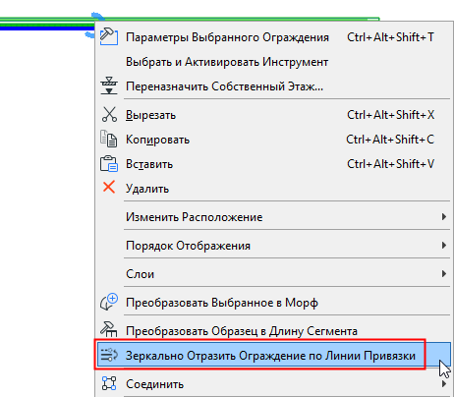Click the Ctrl+Alt+Shift+T shortcut text

click(x=390, y=37)
